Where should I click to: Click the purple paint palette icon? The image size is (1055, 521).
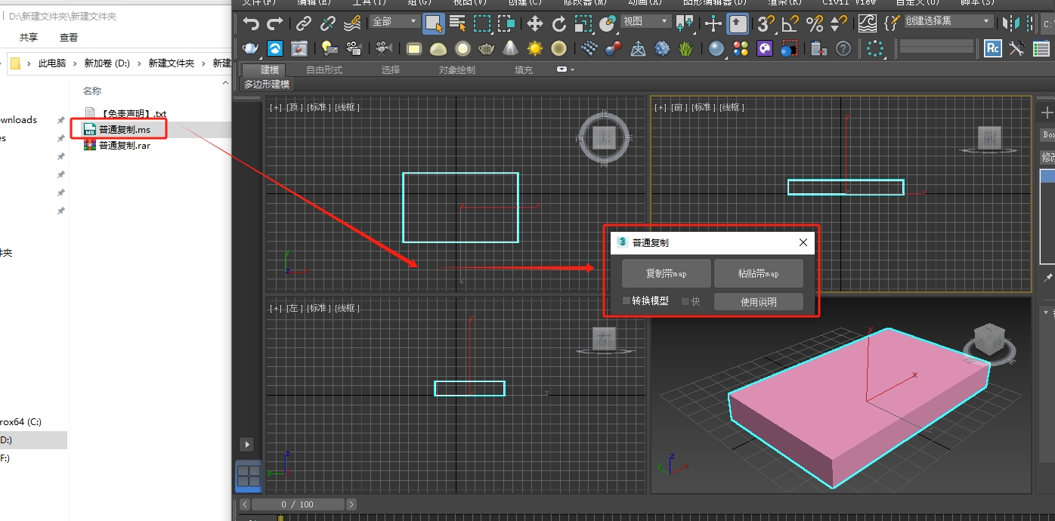tap(765, 49)
